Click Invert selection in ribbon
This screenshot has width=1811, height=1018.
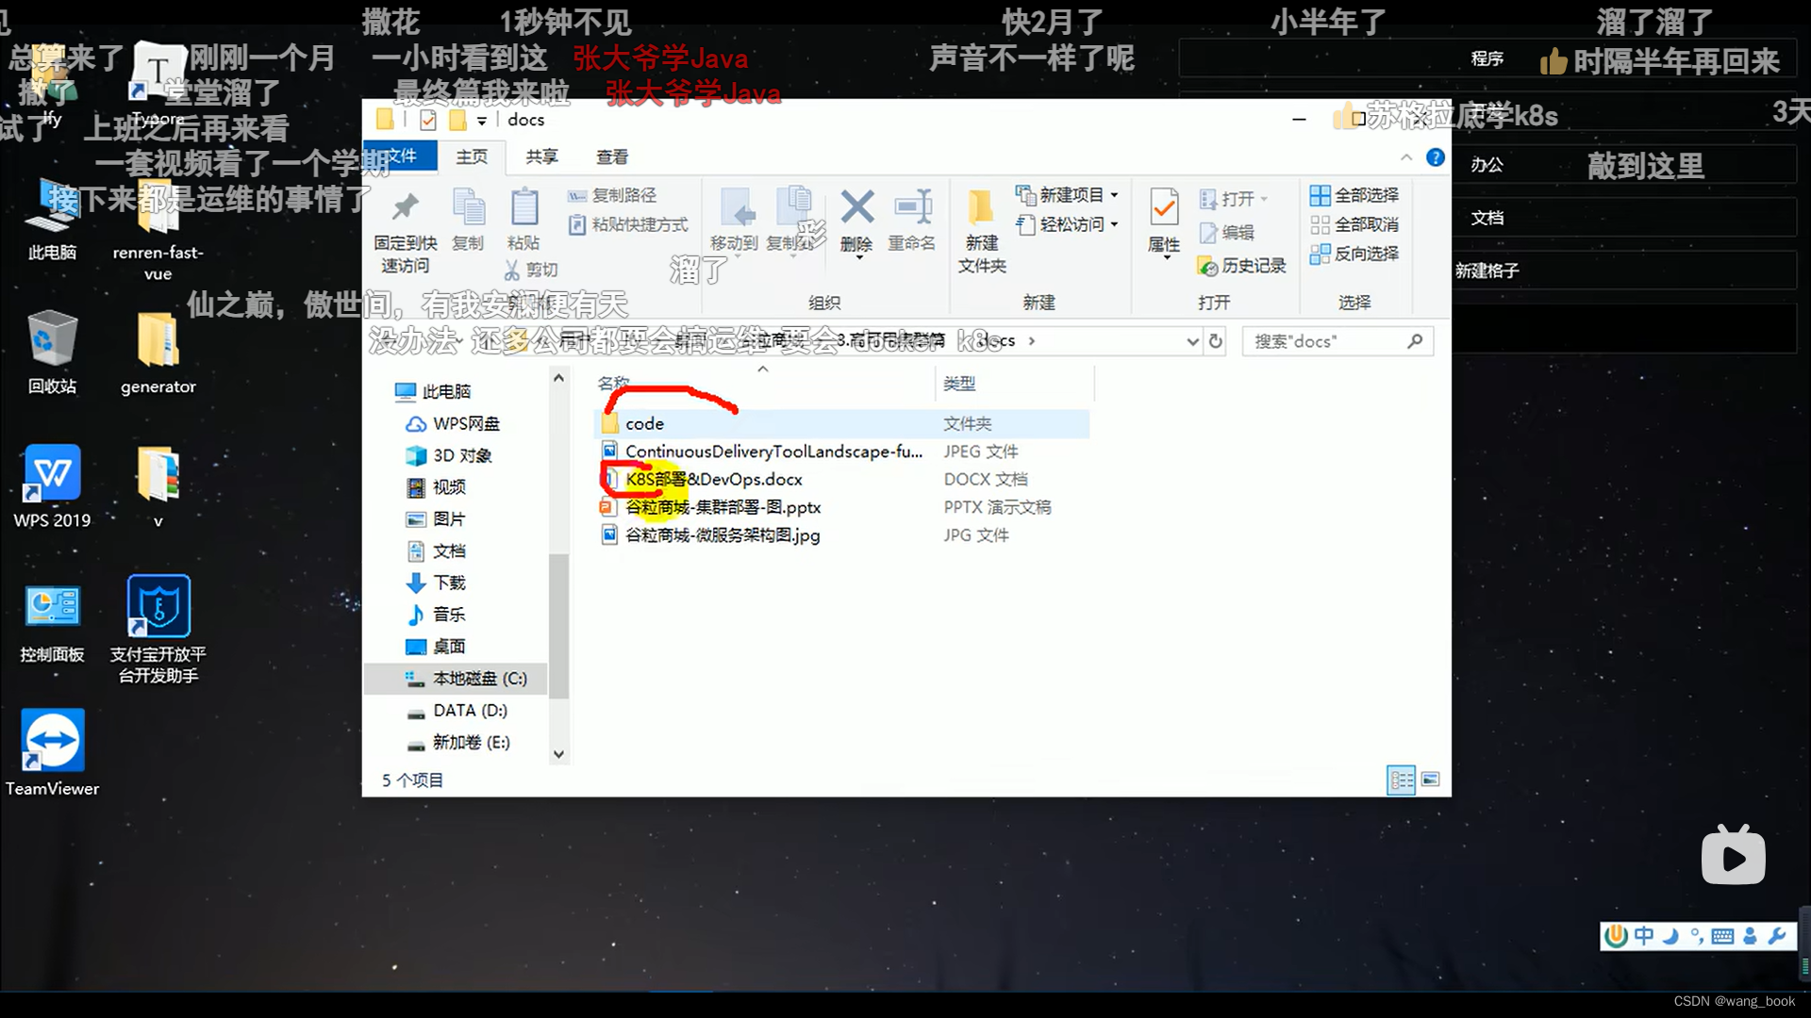[1354, 254]
